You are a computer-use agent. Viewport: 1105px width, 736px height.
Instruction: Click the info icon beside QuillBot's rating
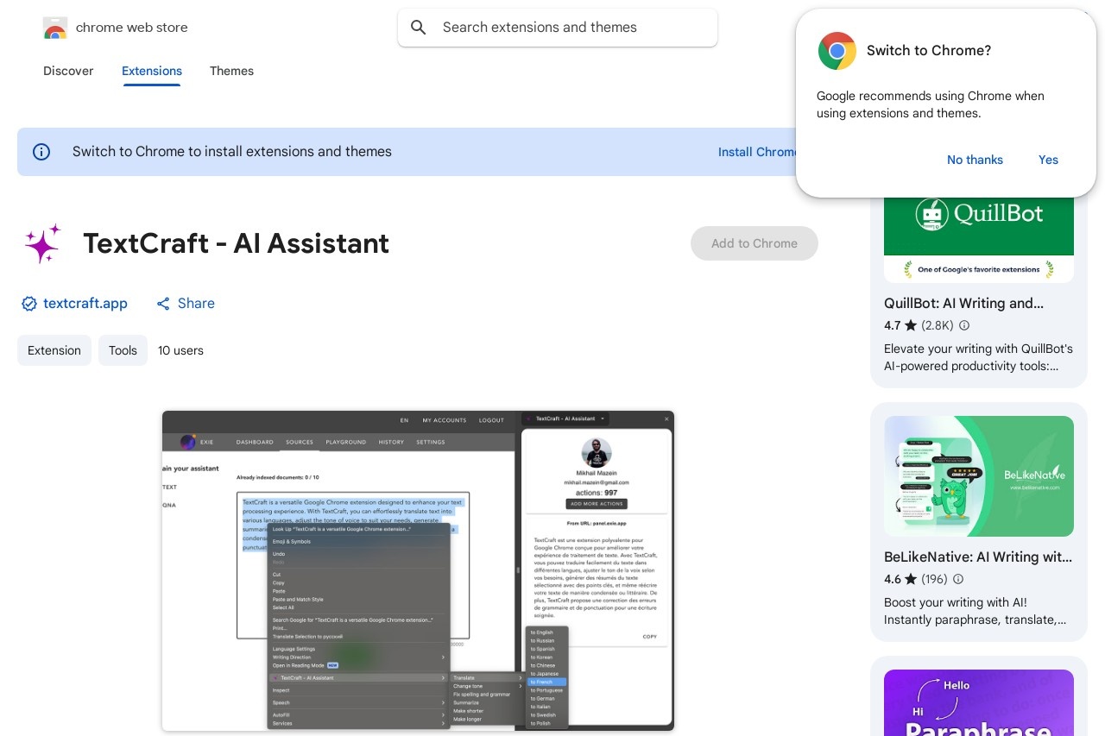(964, 325)
